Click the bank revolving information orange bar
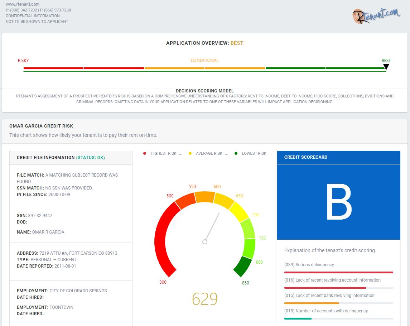Viewport: 410px width, 326px height. (312, 303)
